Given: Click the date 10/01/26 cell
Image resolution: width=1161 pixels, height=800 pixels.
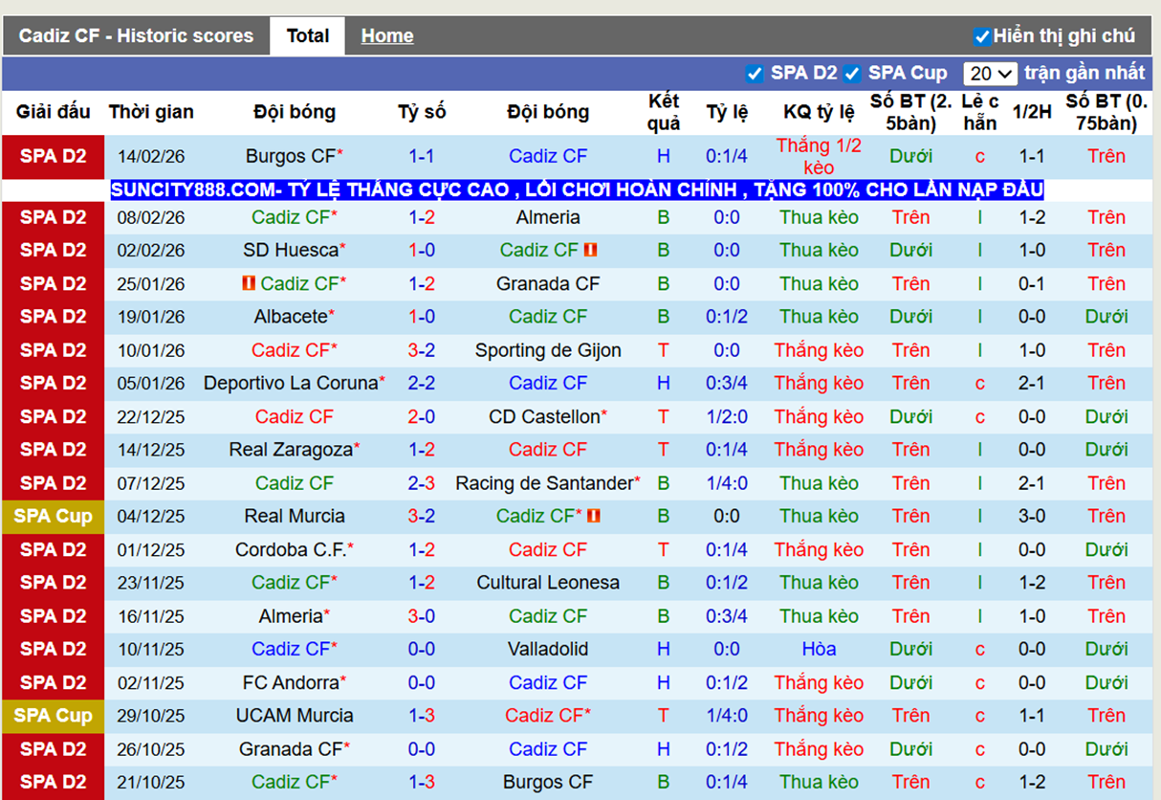Looking at the screenshot, I should coord(151,350).
